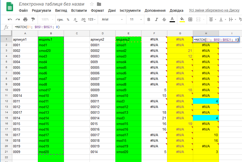This screenshot has height=162, width=242.
Task: Select cell B10 'xmod17'
Action: click(51, 90)
